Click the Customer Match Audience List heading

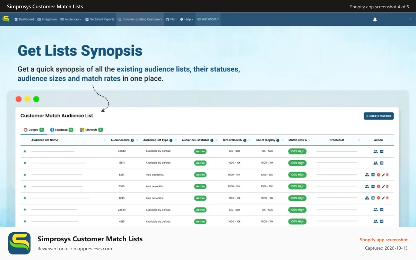pos(57,115)
